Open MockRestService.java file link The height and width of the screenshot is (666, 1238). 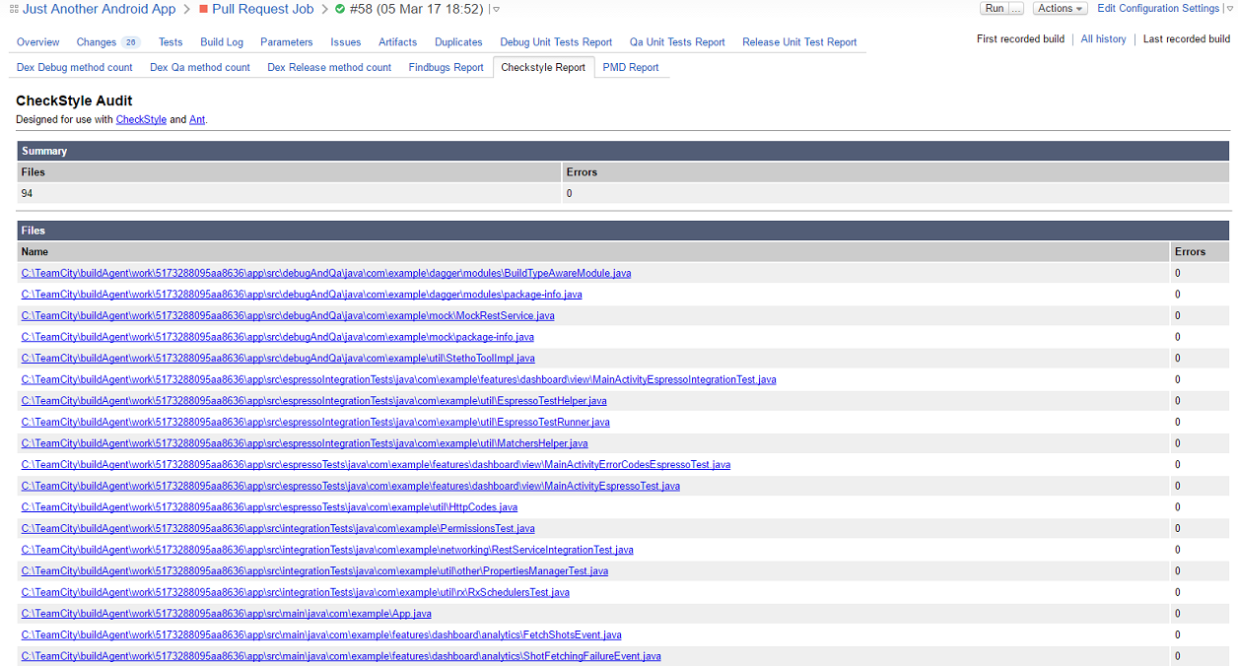pos(288,316)
